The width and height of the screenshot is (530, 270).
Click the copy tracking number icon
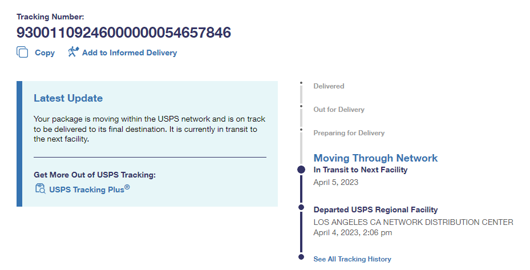(x=22, y=53)
